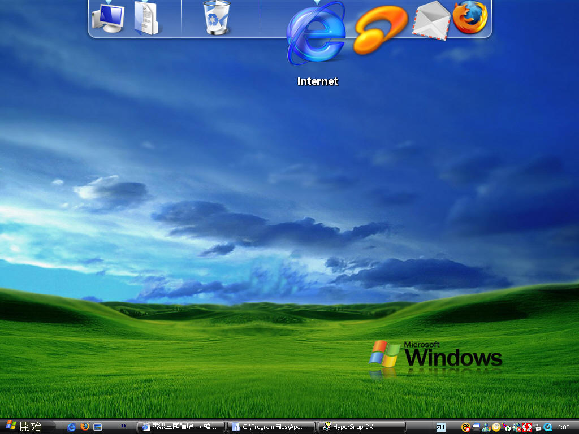Screen dimensions: 579x434
Task: Open the mail envelope icon in the dock
Action: (431, 20)
